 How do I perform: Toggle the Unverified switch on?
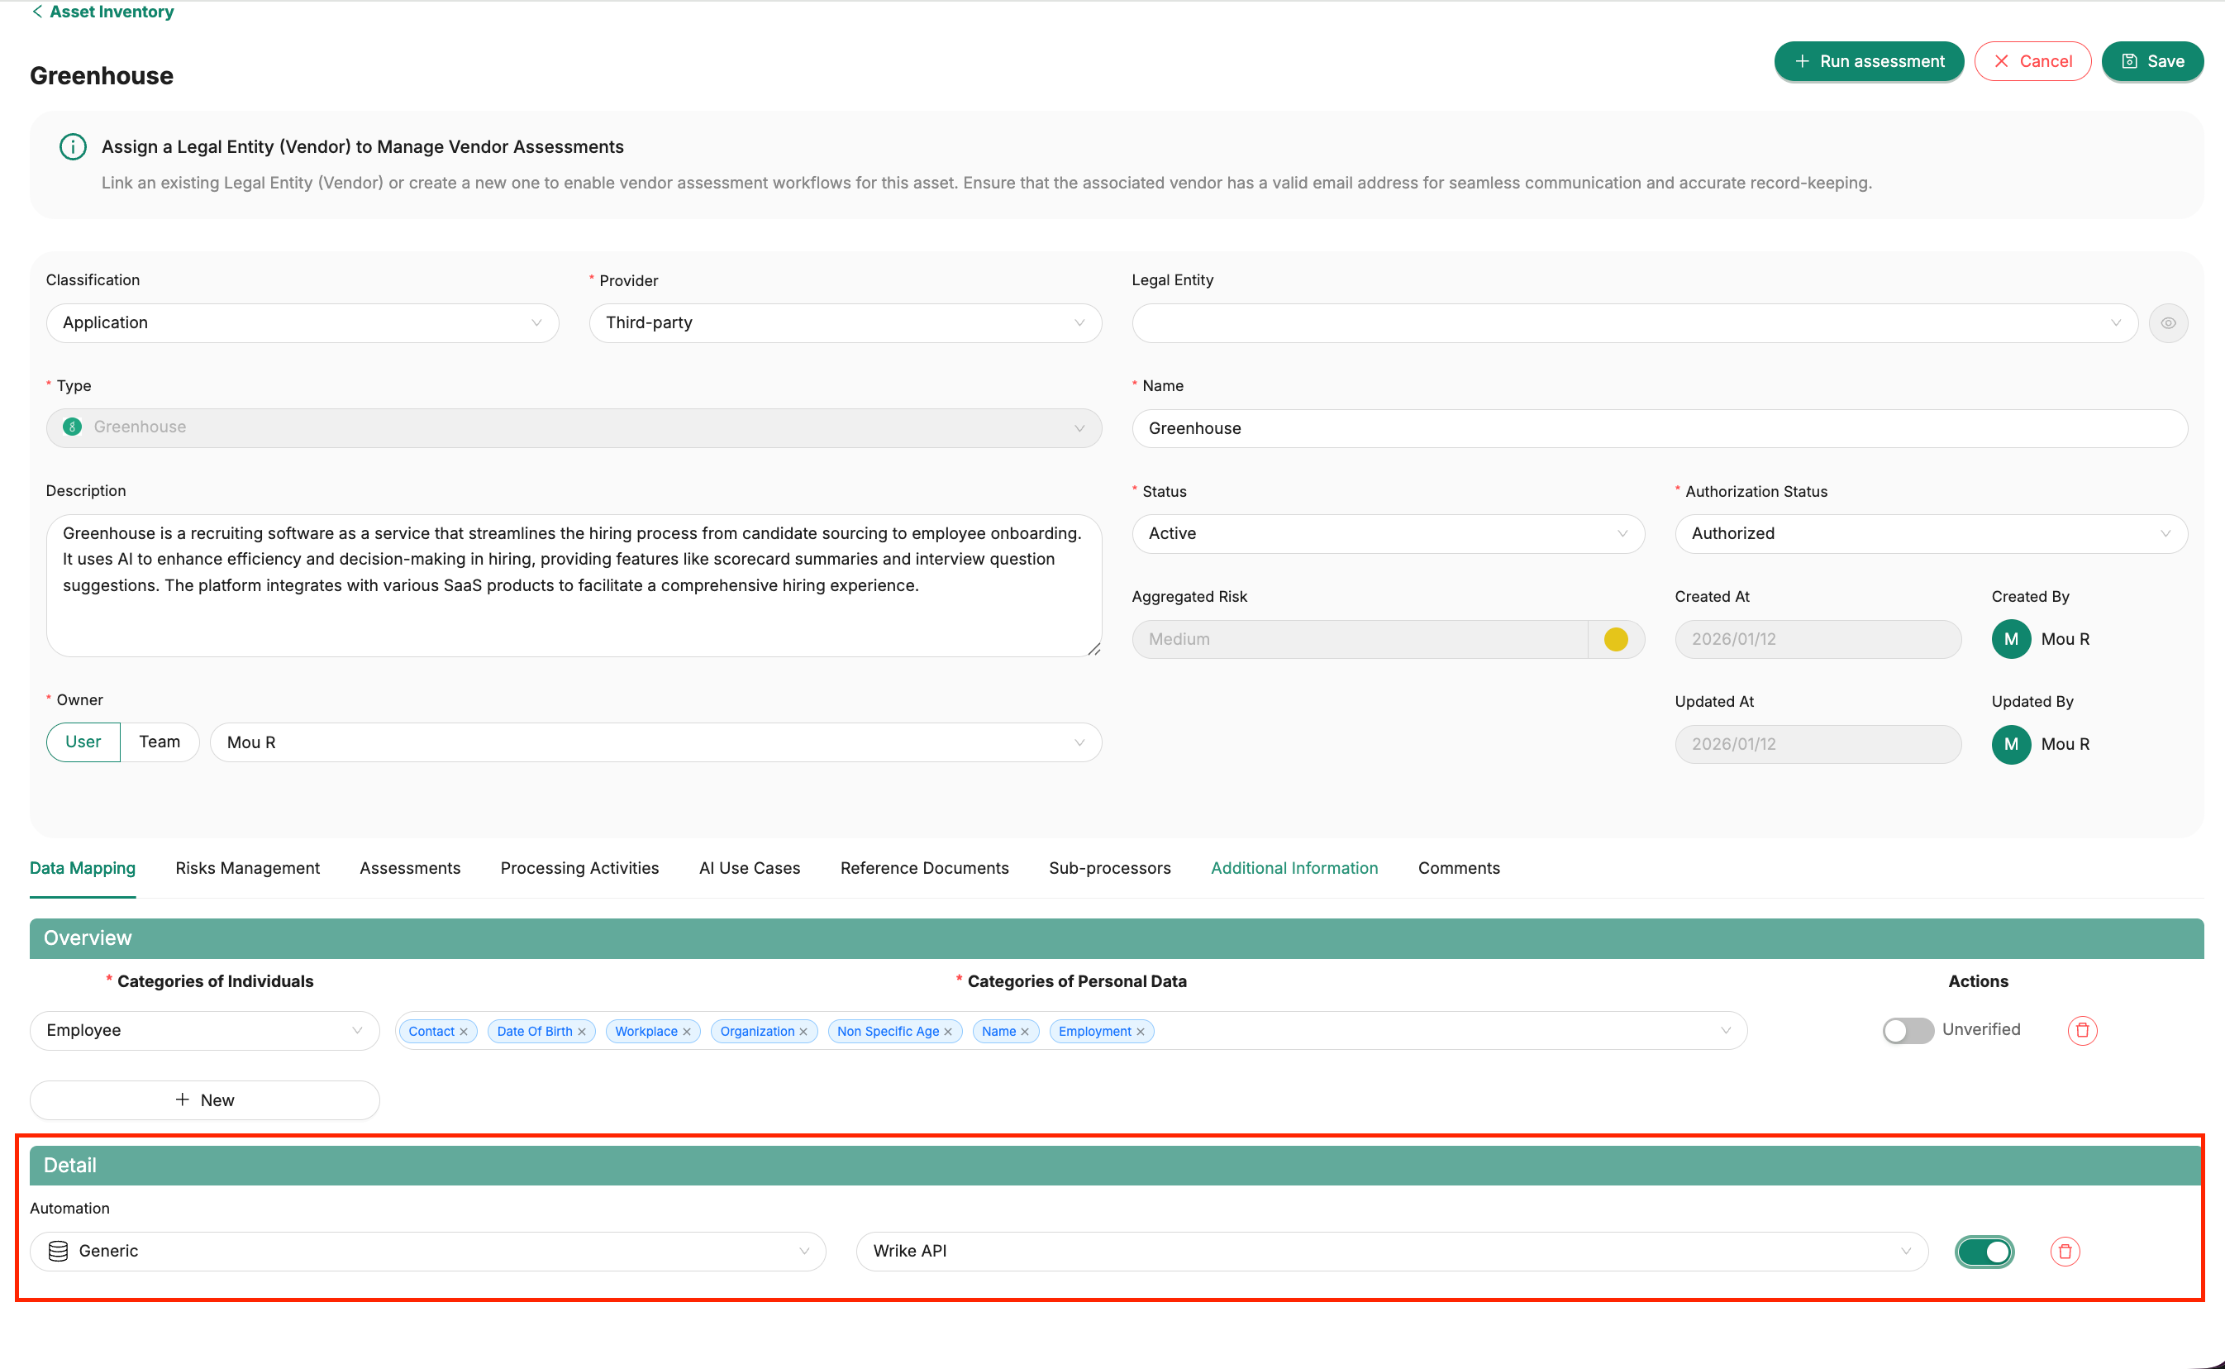click(x=1908, y=1030)
